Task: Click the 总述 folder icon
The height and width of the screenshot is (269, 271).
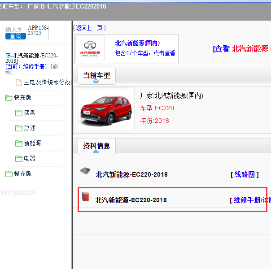Action: 19,128
